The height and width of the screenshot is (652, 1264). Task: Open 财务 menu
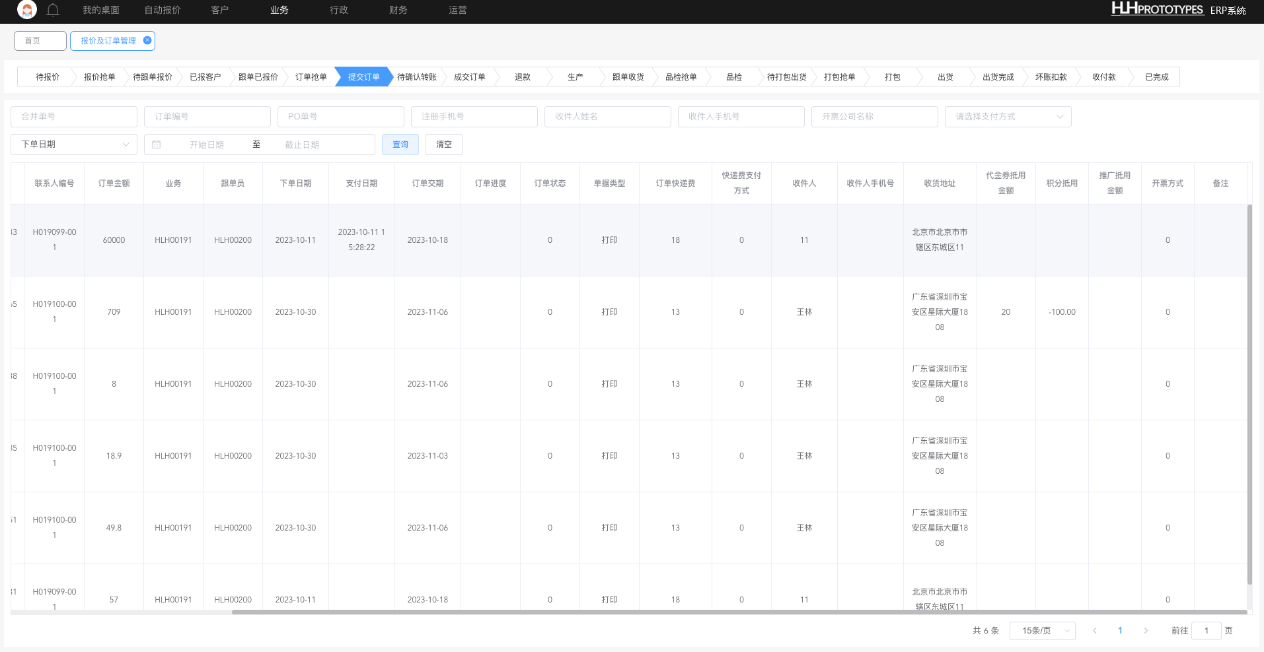pyautogui.click(x=398, y=10)
